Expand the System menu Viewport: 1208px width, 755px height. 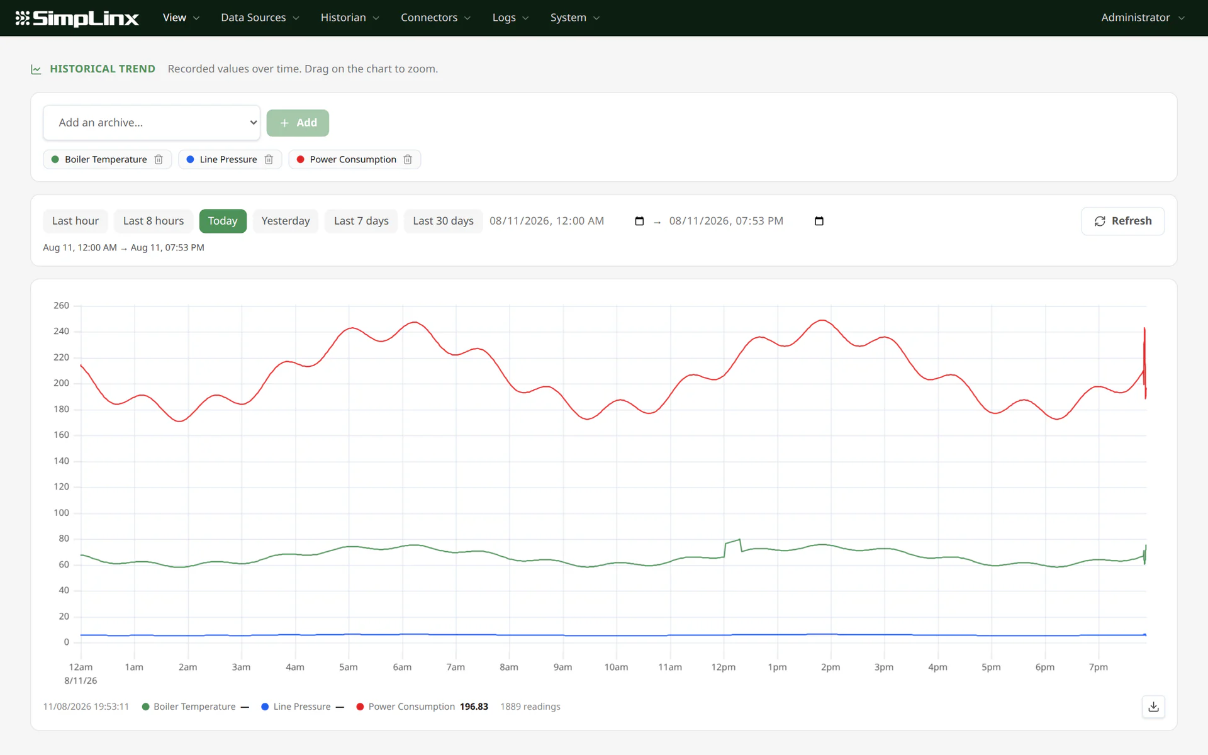coord(575,18)
